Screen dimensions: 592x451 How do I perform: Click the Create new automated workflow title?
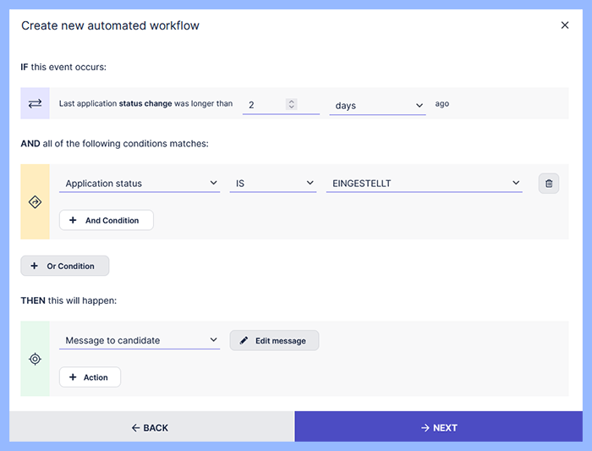110,25
